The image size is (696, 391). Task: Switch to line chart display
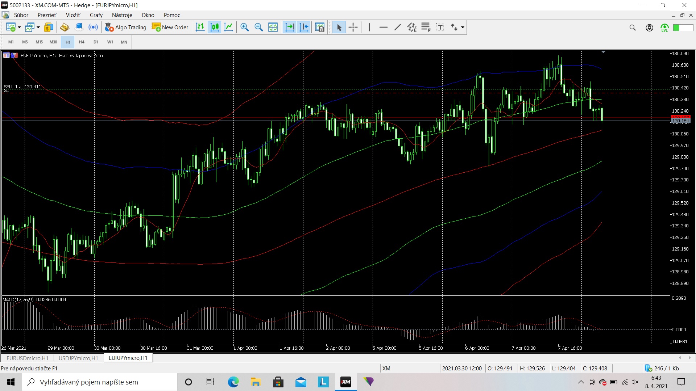[229, 27]
